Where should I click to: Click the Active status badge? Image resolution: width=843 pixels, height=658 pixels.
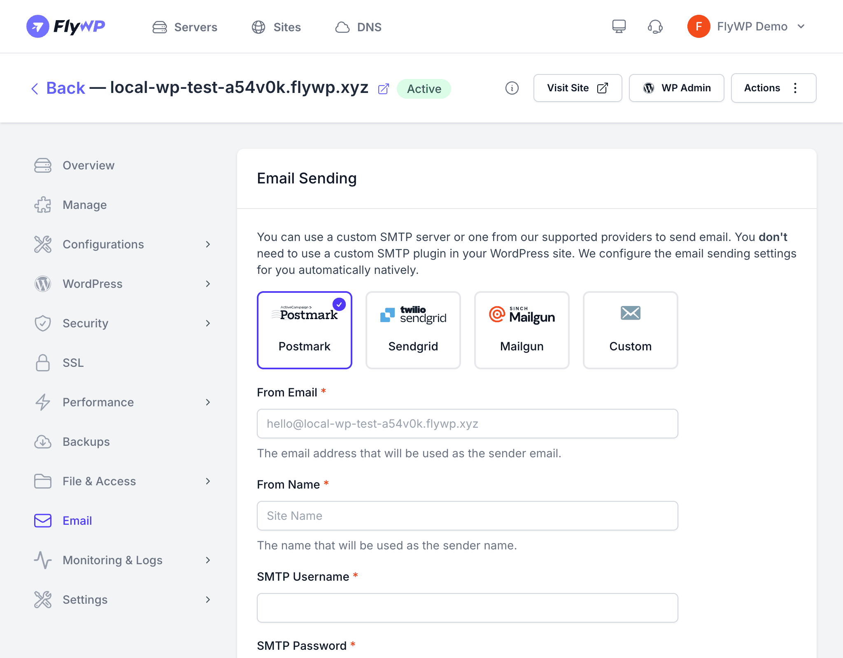pyautogui.click(x=424, y=89)
